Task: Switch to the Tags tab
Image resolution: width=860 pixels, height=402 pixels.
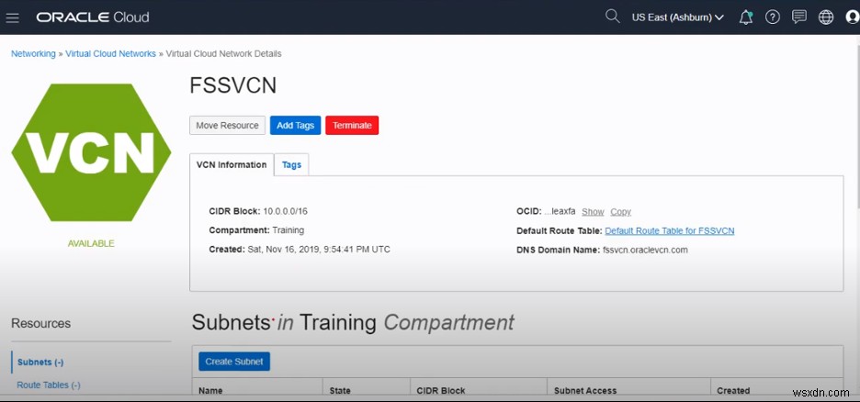Action: tap(292, 165)
